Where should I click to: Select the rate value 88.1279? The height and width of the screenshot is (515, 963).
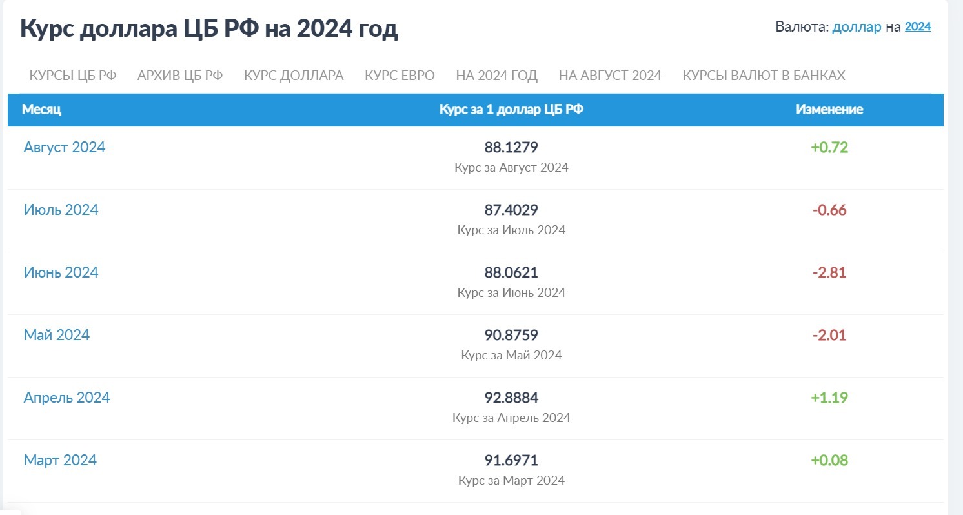(x=511, y=148)
